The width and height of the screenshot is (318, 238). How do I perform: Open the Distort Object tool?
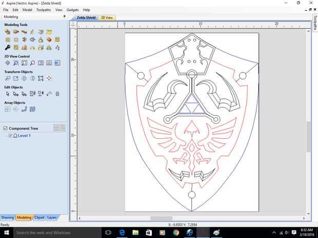click(x=41, y=78)
